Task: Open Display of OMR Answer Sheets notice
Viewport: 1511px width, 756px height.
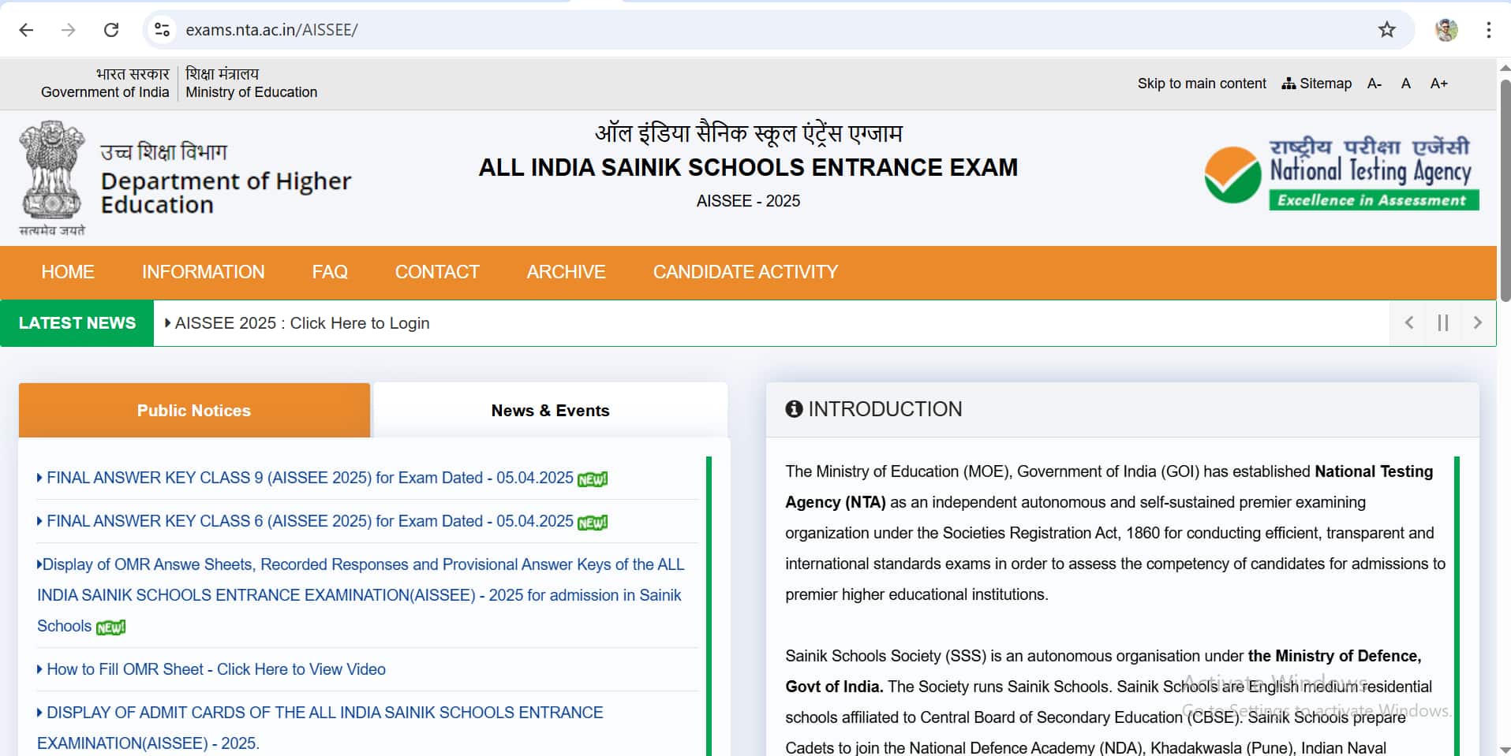Action: pyautogui.click(x=361, y=595)
